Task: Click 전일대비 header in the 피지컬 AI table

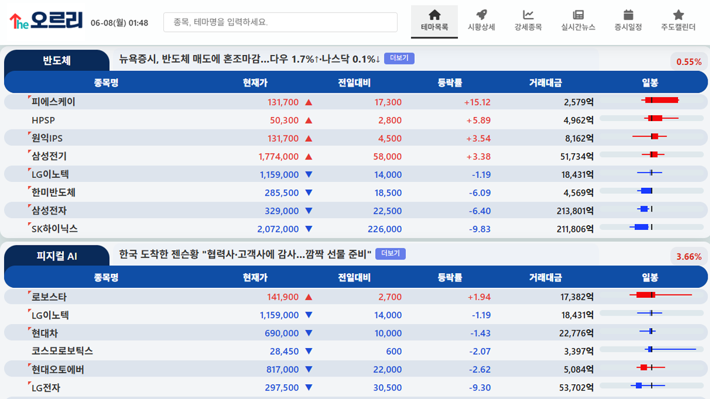Action: 354,278
